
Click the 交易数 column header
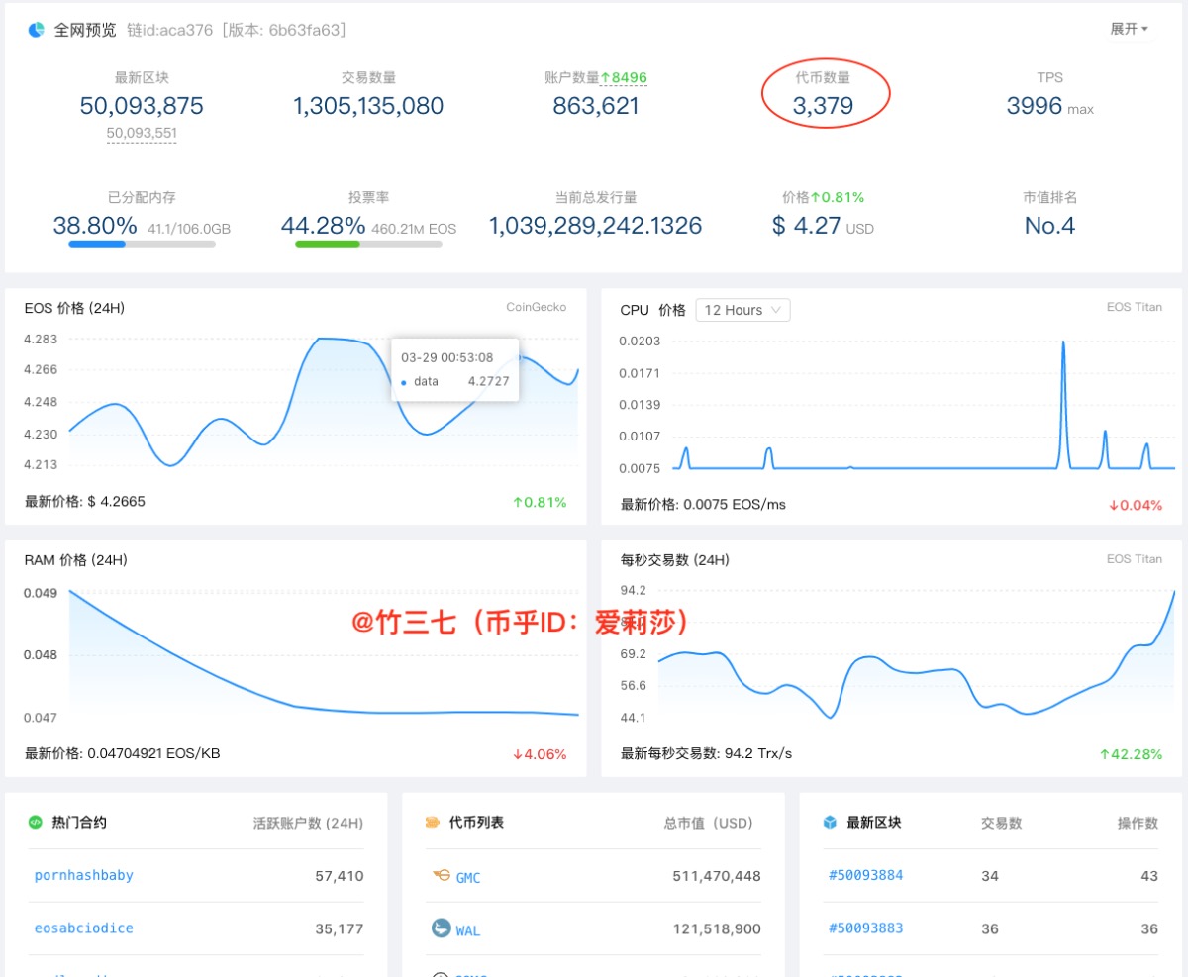click(1001, 823)
